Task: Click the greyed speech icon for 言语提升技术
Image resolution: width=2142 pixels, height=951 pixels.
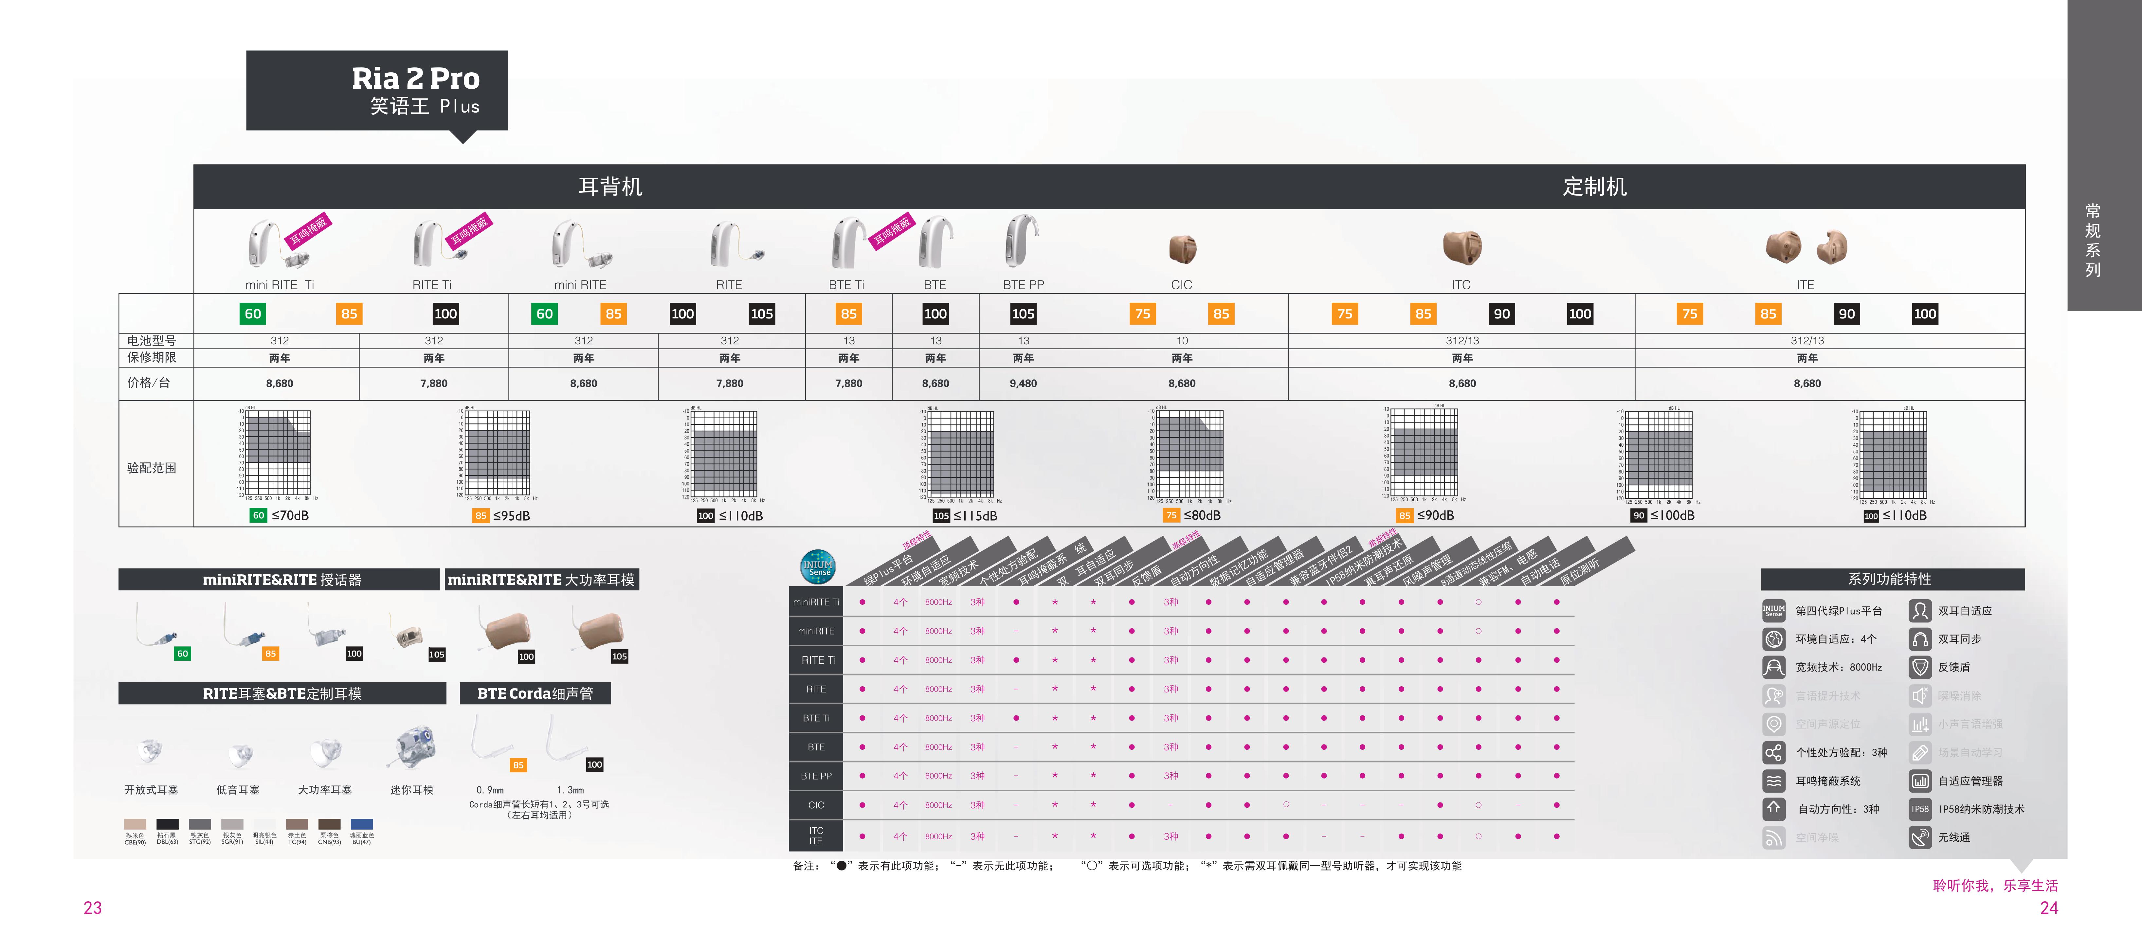Action: click(1774, 696)
